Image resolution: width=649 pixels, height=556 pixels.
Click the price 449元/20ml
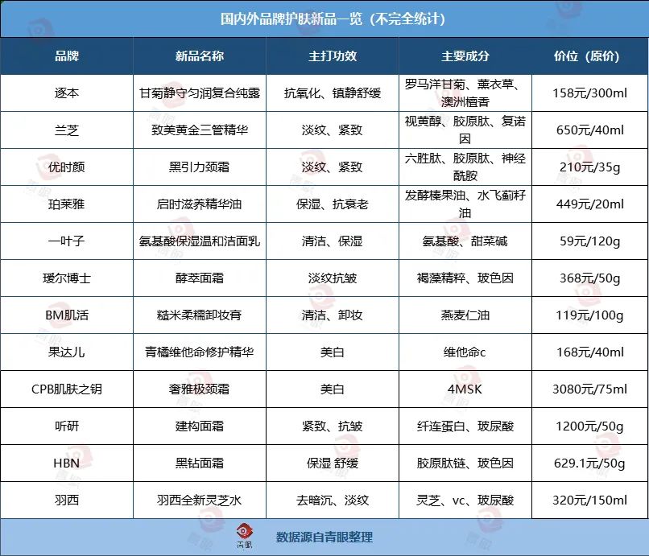[x=589, y=204]
